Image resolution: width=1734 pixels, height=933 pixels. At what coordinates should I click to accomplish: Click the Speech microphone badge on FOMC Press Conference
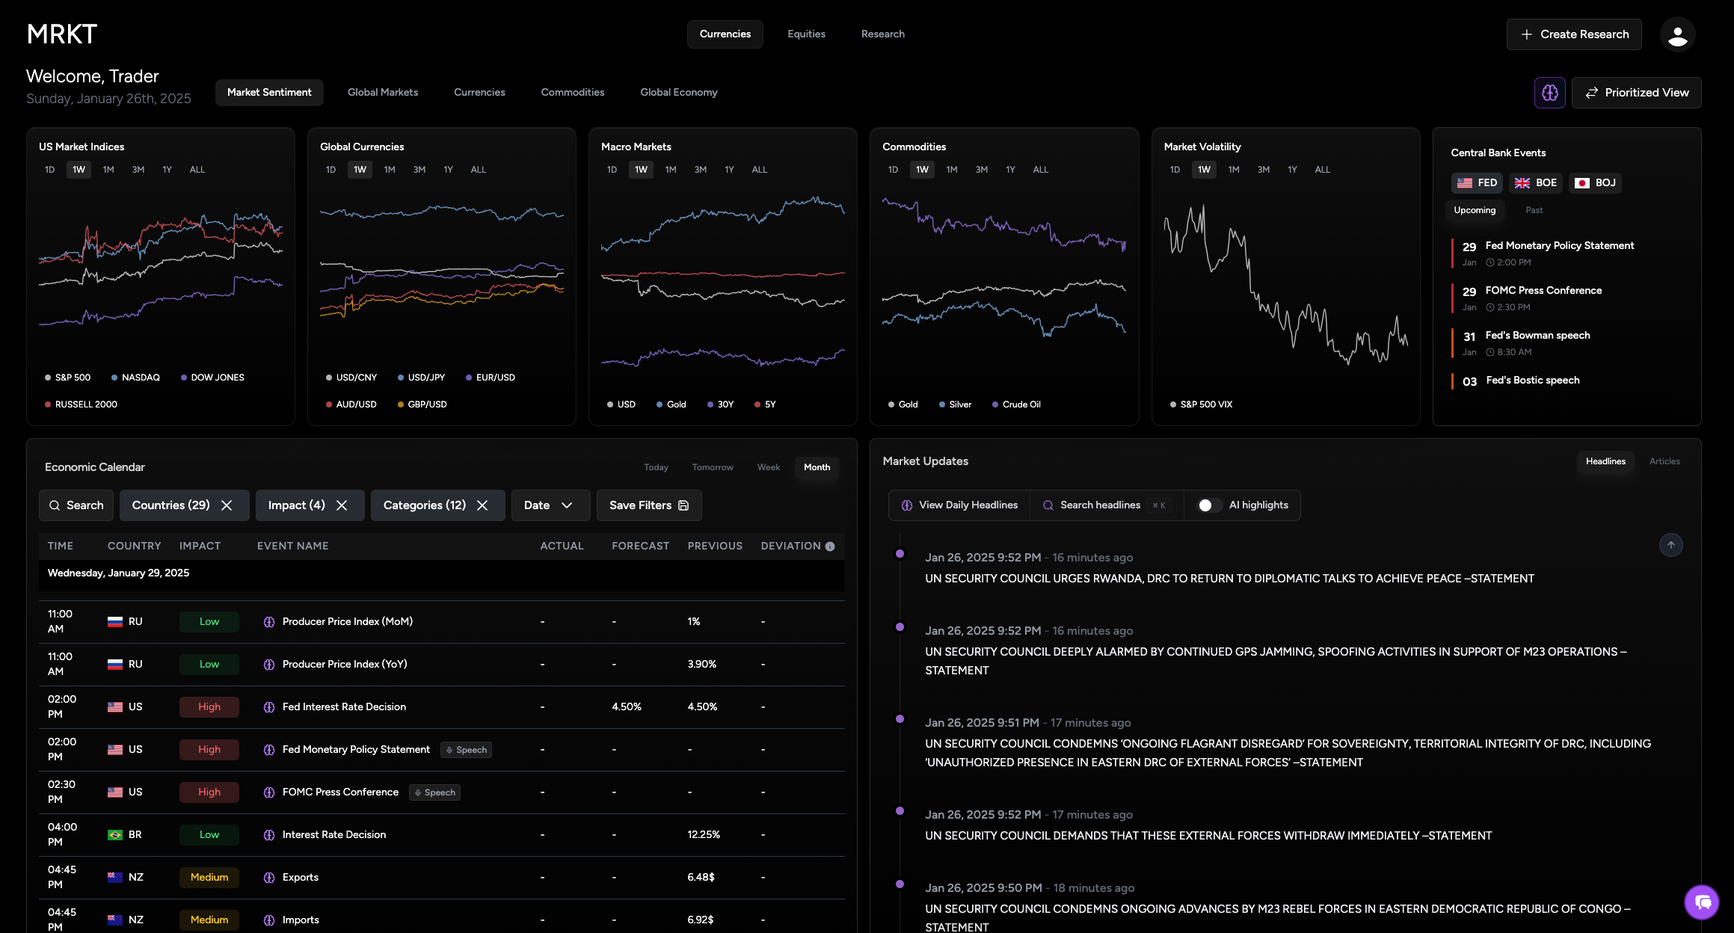(434, 792)
